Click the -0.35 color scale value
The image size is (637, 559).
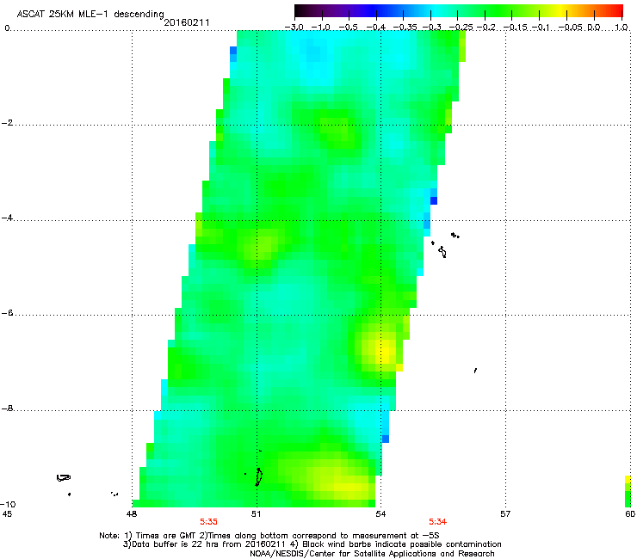(405, 28)
